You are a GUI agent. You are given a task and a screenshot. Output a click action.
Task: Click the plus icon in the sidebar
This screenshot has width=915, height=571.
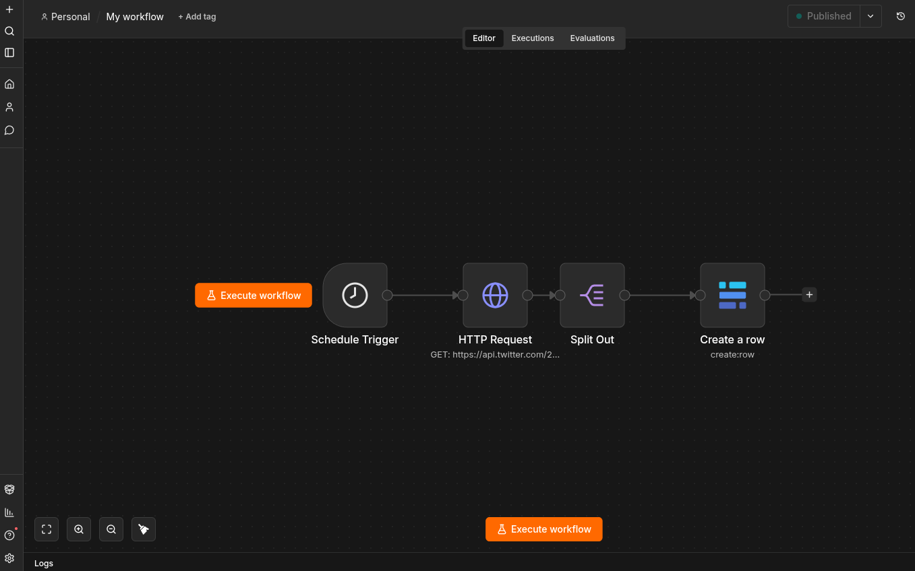9,9
